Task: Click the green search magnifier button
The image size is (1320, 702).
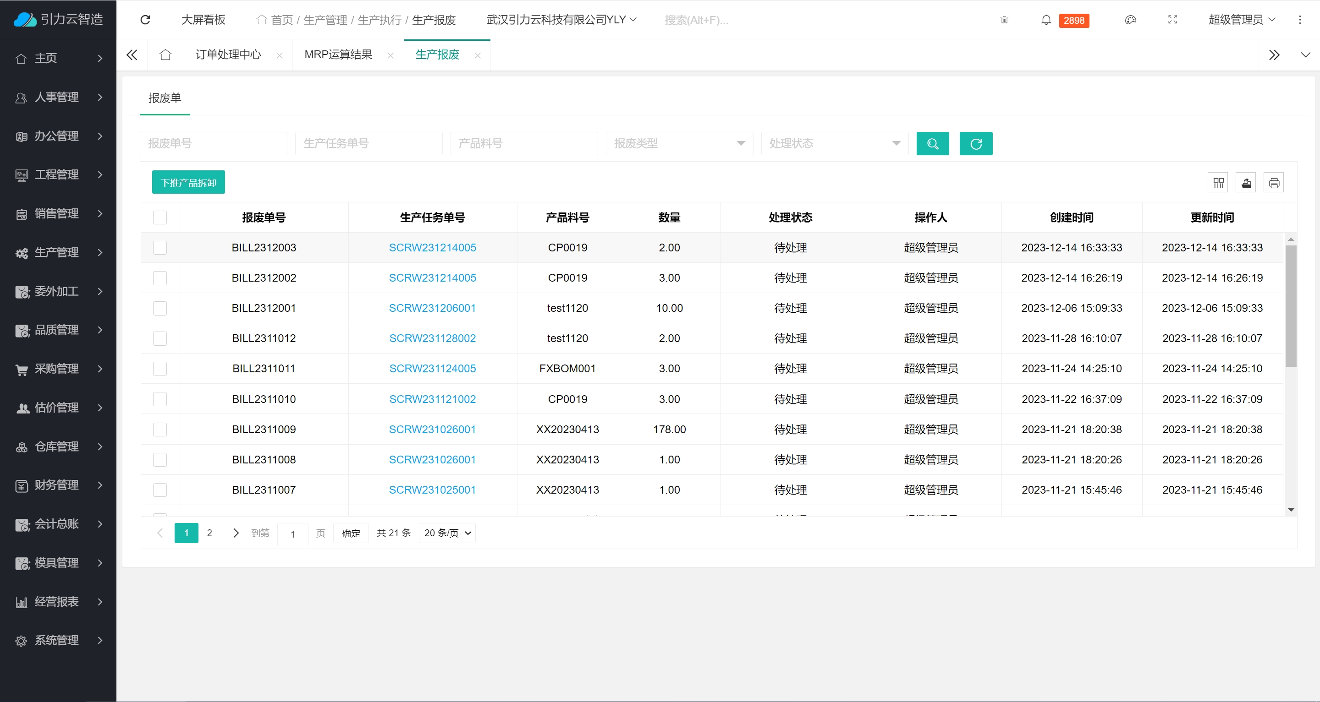Action: (x=932, y=144)
